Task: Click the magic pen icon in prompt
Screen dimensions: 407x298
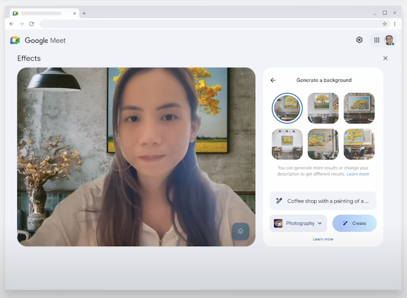Action: tap(279, 201)
